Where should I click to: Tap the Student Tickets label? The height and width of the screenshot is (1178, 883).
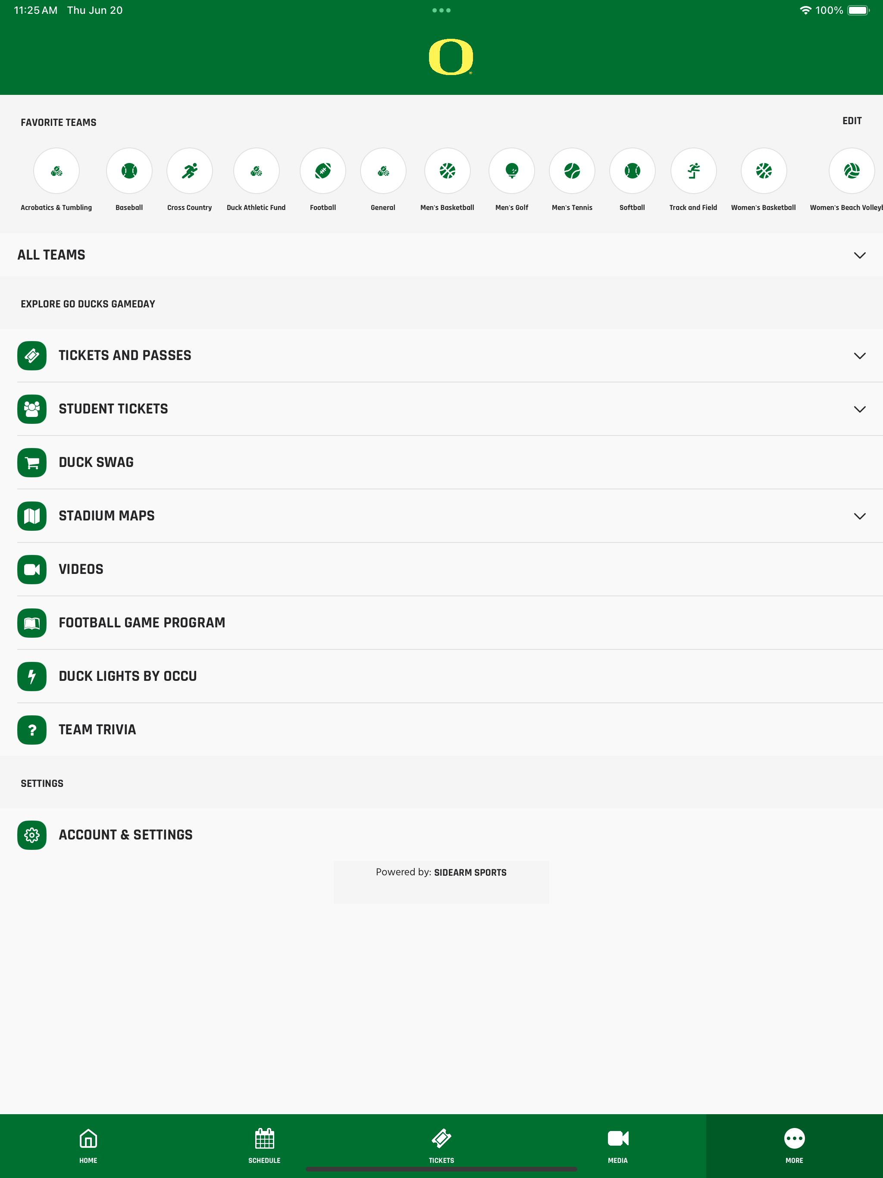[x=113, y=409]
